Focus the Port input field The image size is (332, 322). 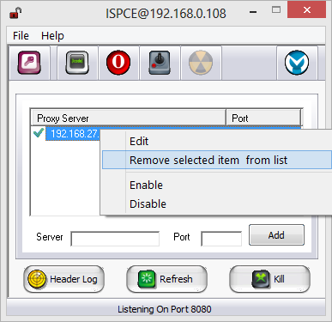[221, 239]
